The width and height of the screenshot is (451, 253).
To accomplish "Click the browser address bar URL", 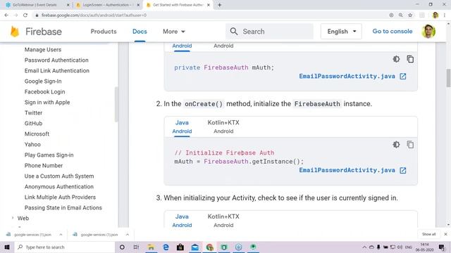I will click(94, 15).
